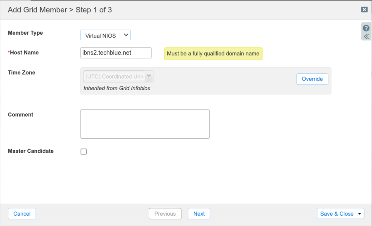Screen dimensions: 372x226
Task: Open the Member Type dropdown
Action: pos(105,36)
